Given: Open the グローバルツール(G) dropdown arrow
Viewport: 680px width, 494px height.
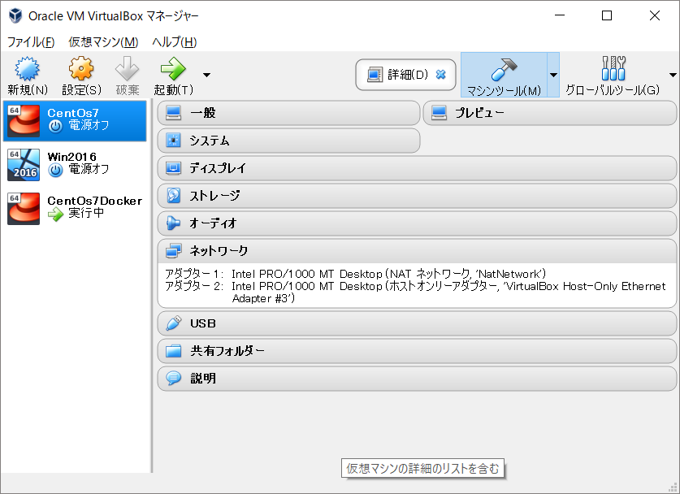Looking at the screenshot, I should pos(673,75).
